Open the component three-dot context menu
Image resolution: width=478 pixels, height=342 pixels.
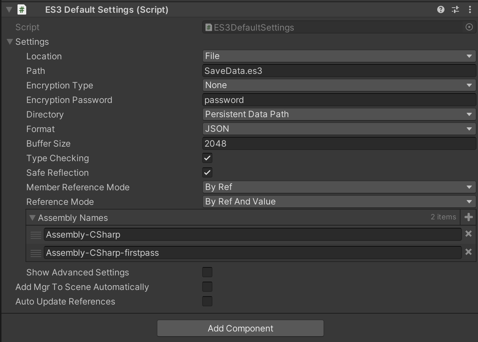[470, 10]
